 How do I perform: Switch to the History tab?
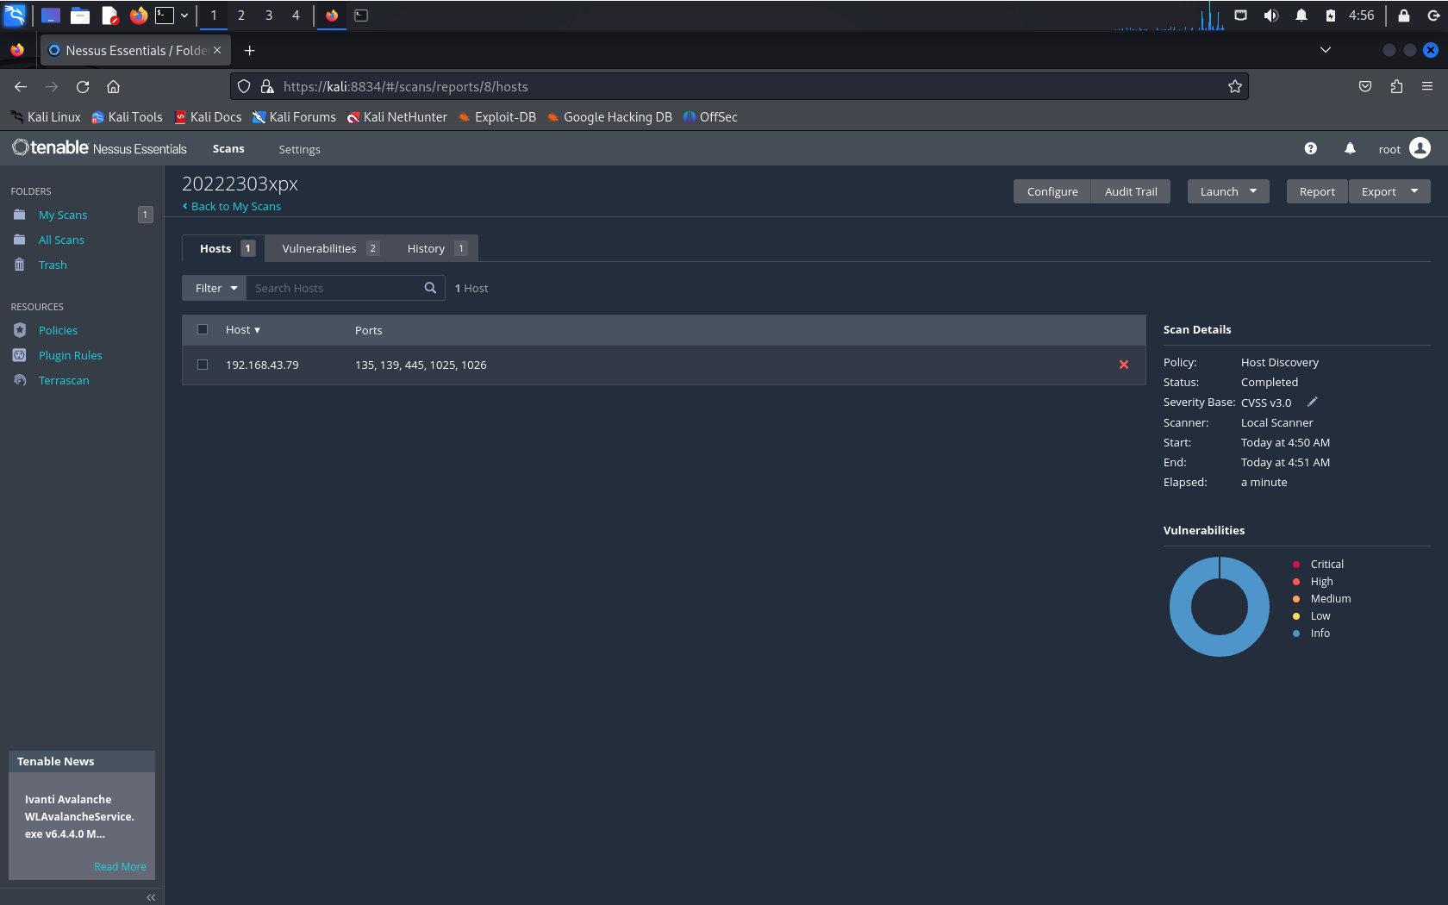pos(436,248)
